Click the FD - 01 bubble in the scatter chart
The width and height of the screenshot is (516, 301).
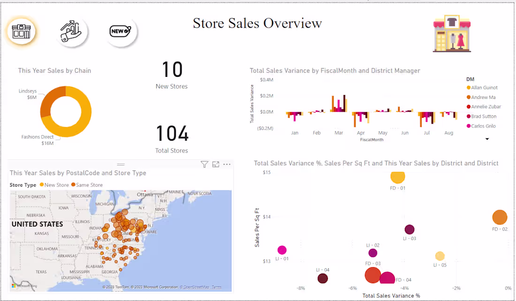(x=398, y=177)
